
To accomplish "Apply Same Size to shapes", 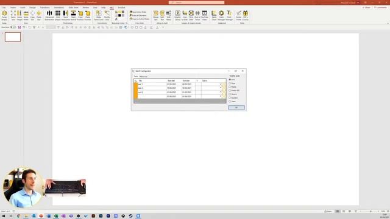I will (13, 15).
